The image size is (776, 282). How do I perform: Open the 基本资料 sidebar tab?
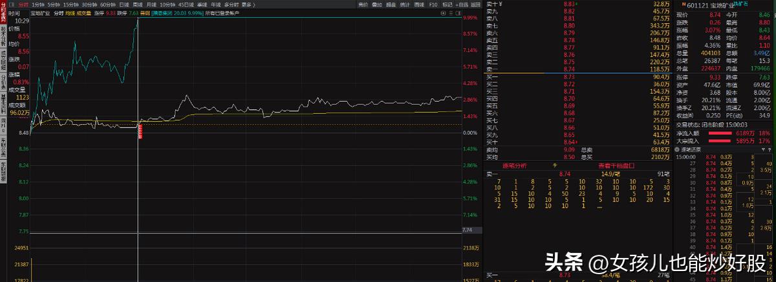click(x=3, y=103)
